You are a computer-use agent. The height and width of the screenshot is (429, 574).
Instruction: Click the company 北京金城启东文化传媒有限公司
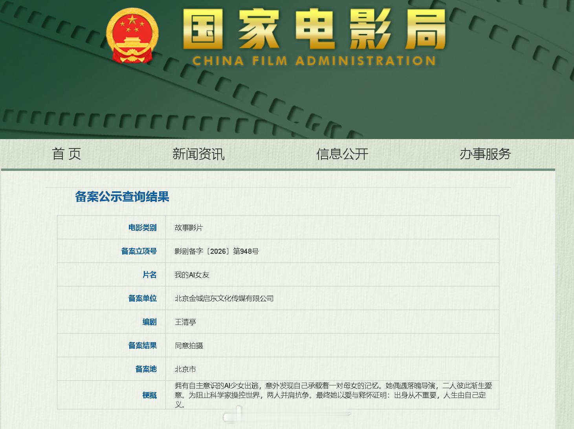224,298
